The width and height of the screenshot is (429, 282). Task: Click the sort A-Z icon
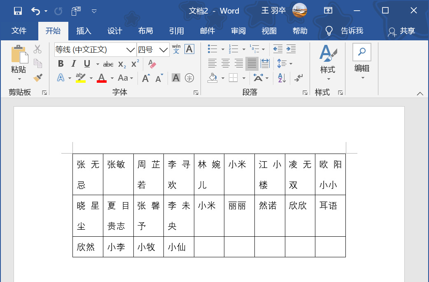tap(282, 78)
